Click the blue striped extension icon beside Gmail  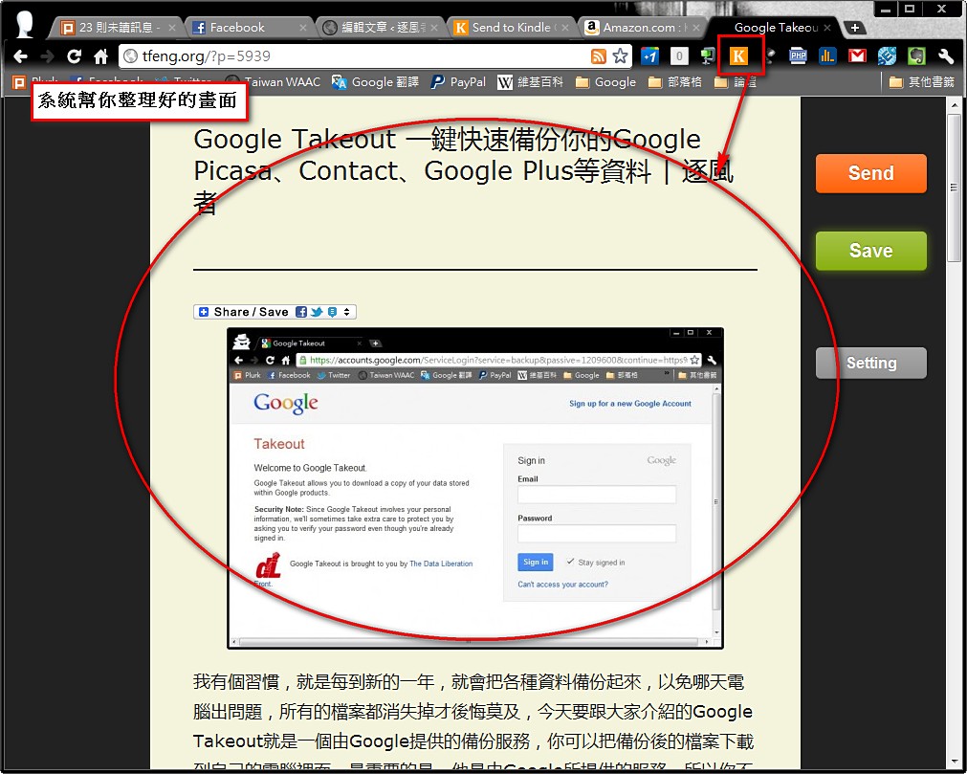(887, 56)
